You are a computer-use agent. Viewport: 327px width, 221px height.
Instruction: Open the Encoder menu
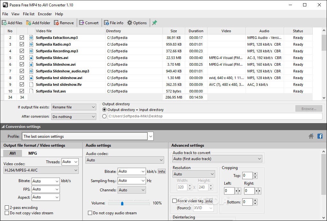(x=45, y=14)
